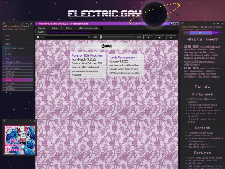Click 'add themed nav icons' in the Content list
Screen dimensions: 225x169
tap(200, 136)
